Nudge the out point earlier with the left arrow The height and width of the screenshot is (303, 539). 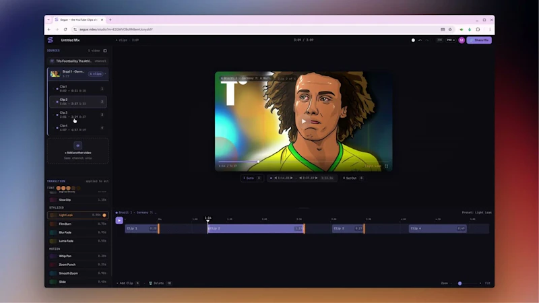300,178
